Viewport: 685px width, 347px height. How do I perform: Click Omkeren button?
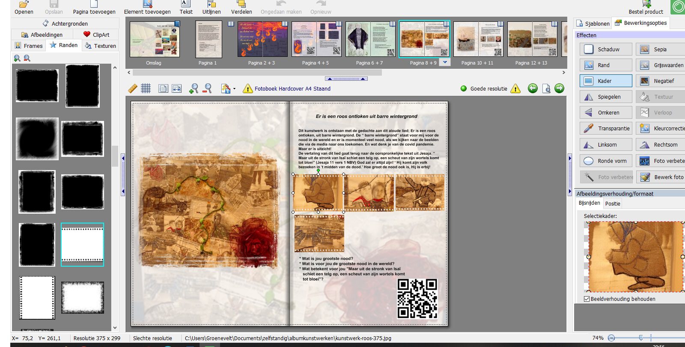[x=606, y=112]
